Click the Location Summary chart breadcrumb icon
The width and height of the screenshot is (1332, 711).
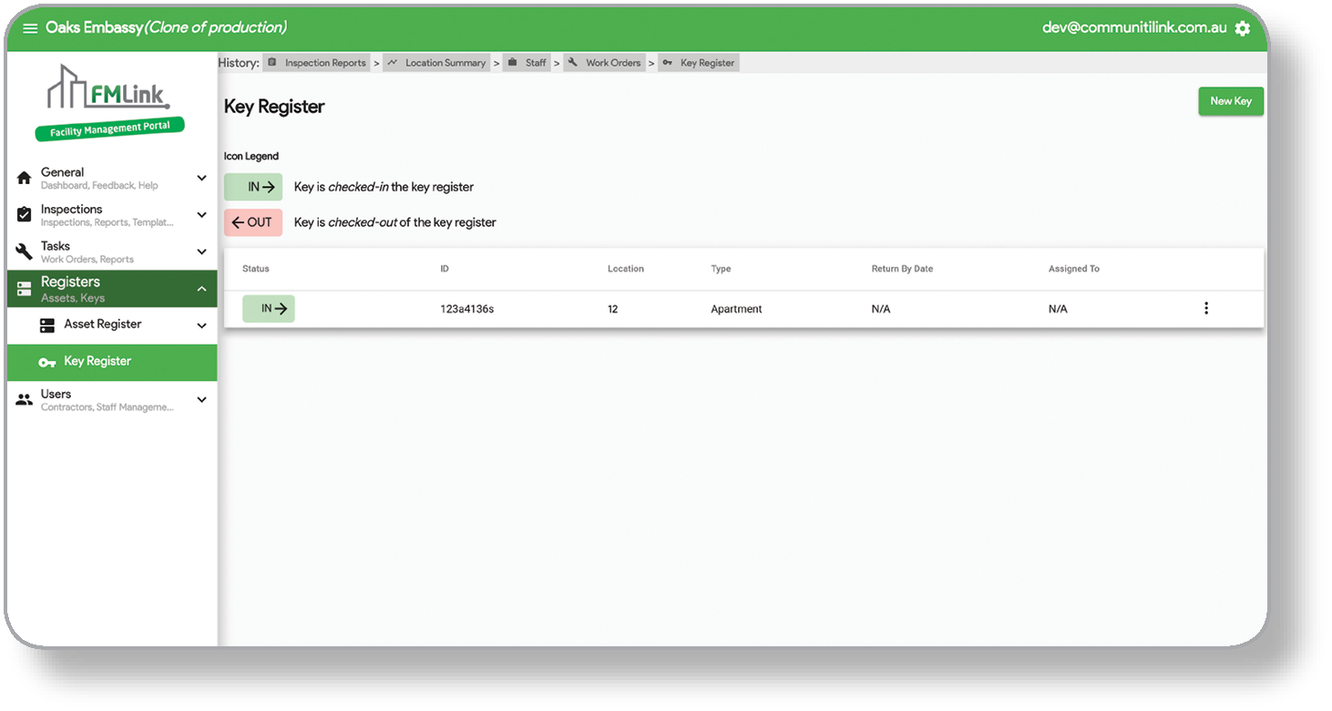pos(392,62)
